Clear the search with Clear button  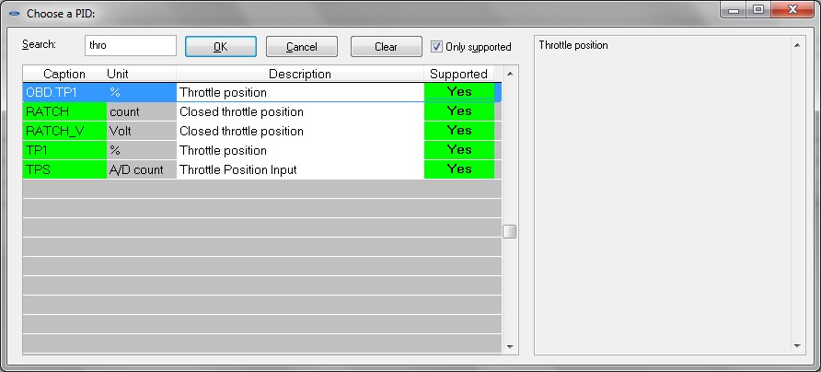386,47
